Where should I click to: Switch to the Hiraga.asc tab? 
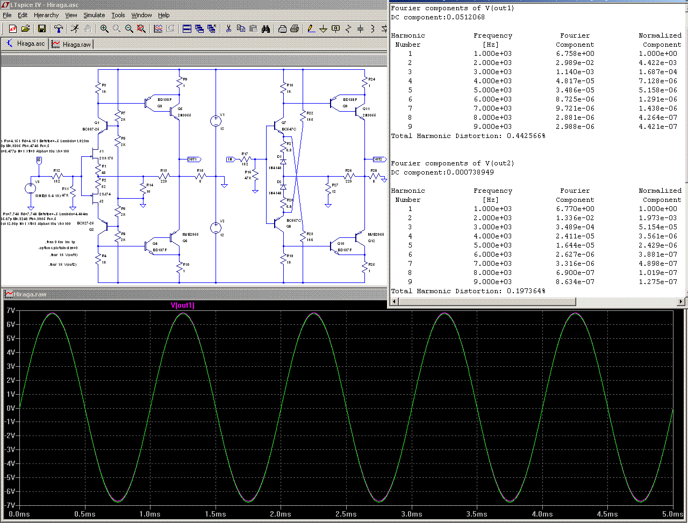(x=25, y=43)
